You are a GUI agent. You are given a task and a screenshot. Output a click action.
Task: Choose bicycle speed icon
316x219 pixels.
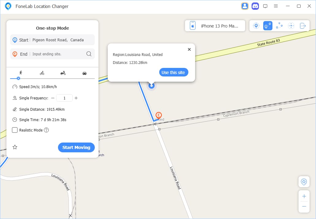(42, 73)
